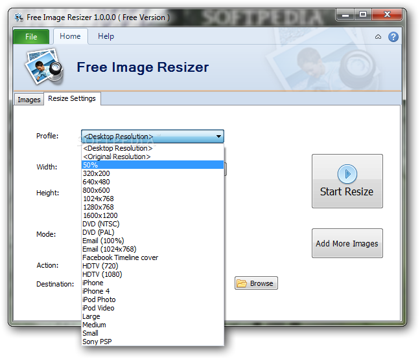Click the Browse destination button
Screen dimensions: 420x359
pos(256,283)
